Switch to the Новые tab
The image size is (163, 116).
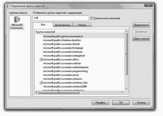click(x=82, y=25)
